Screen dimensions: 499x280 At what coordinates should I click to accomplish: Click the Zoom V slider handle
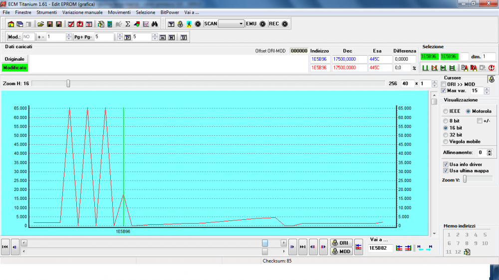point(465,180)
